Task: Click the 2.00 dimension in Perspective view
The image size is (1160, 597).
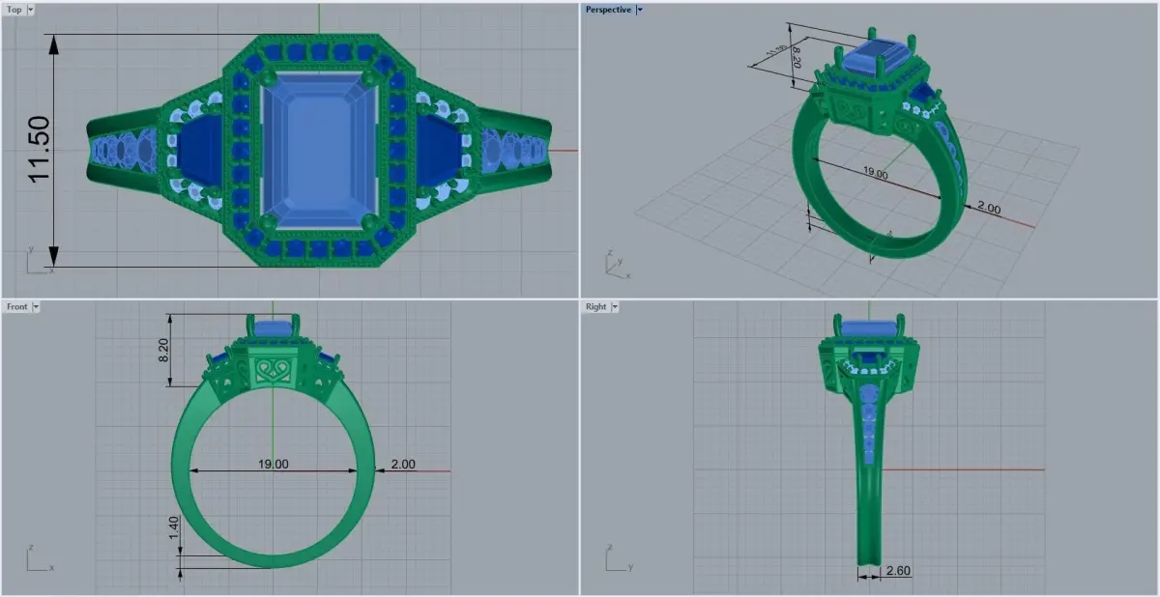Action: tap(989, 208)
